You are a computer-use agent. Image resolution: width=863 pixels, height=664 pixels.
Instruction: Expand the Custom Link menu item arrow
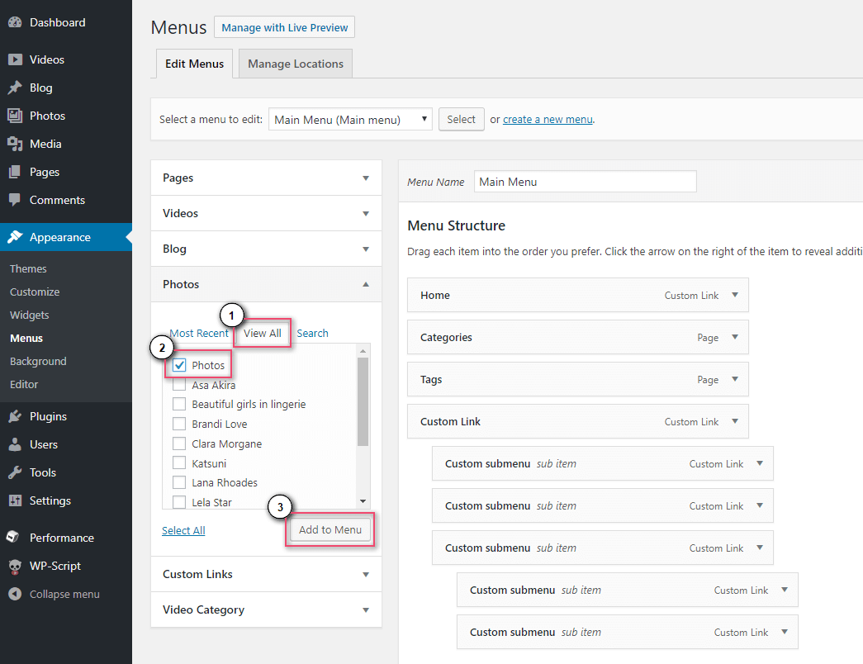pos(735,421)
